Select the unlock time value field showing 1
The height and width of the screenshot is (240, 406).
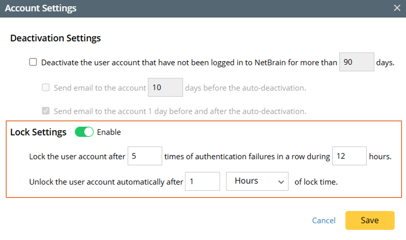tap(202, 182)
